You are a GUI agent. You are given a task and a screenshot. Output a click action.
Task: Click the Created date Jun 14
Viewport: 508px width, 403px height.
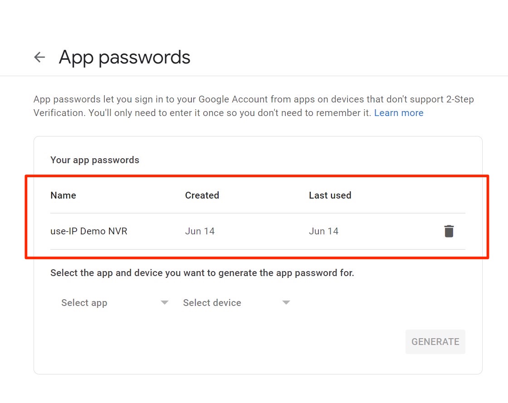point(200,231)
